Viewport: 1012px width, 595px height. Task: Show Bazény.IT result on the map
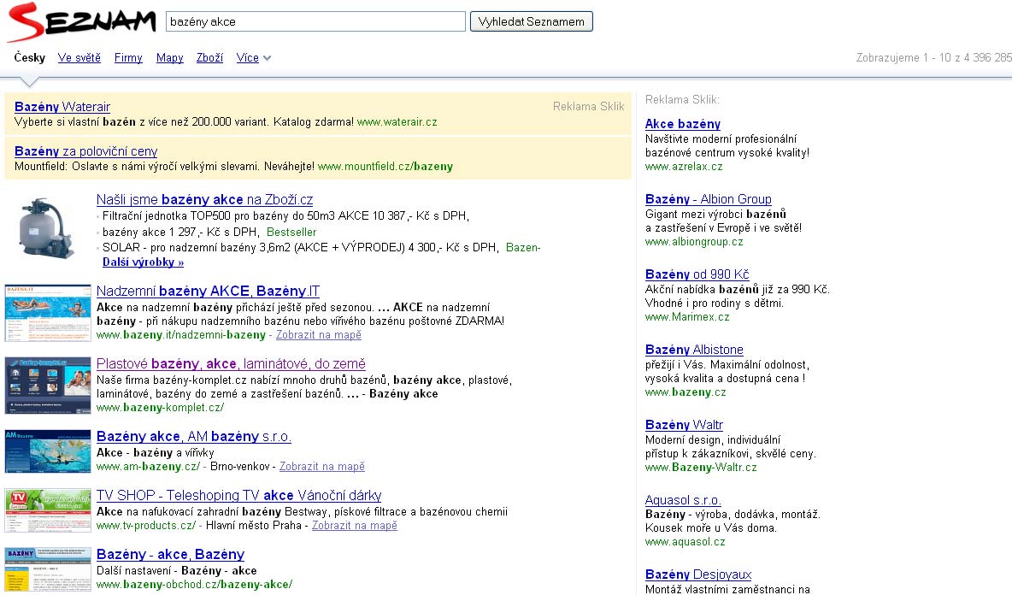pos(319,335)
